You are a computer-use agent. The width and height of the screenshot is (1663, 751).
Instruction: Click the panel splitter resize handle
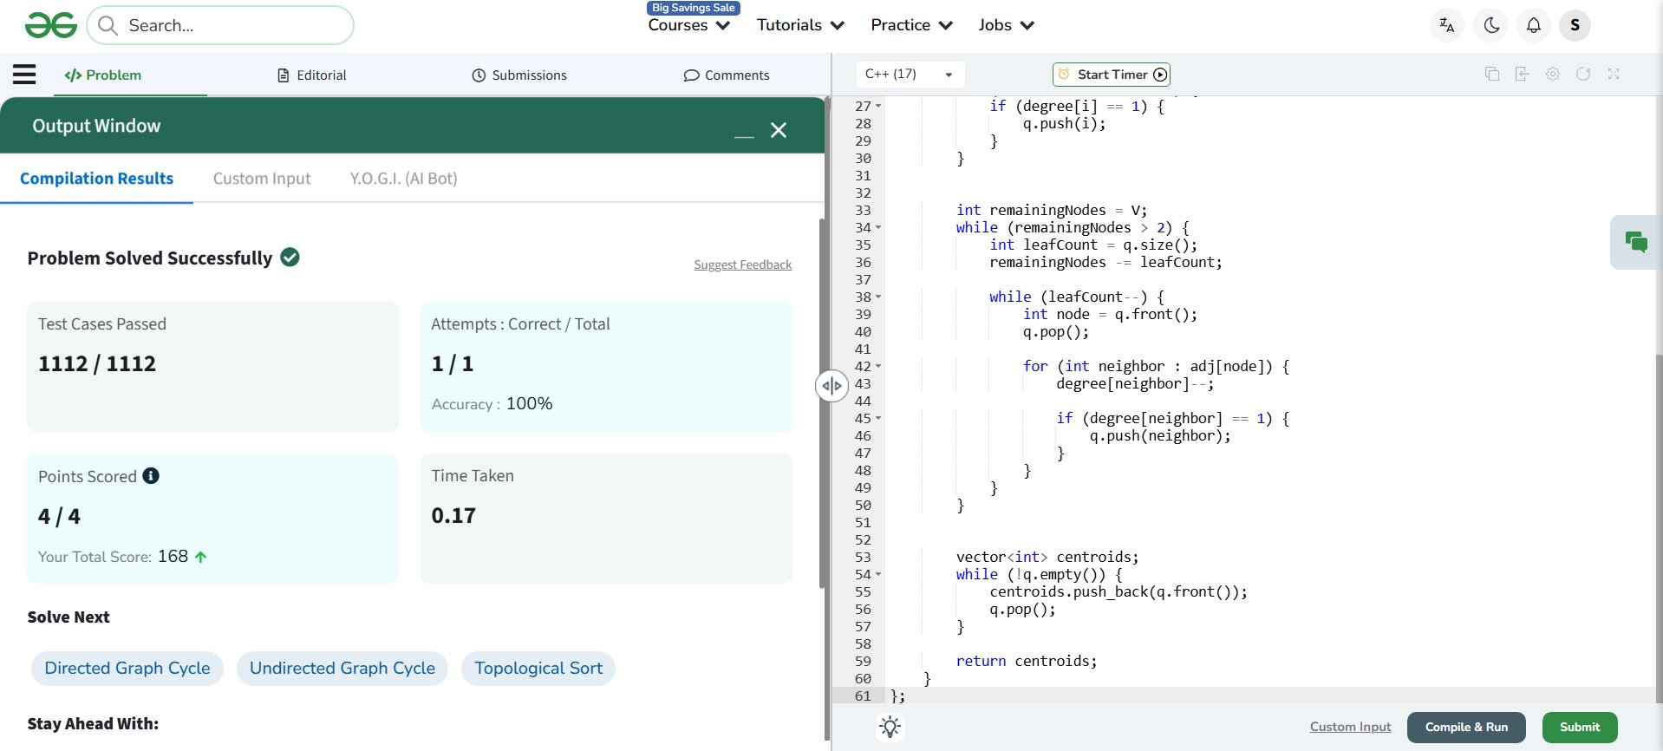(831, 386)
